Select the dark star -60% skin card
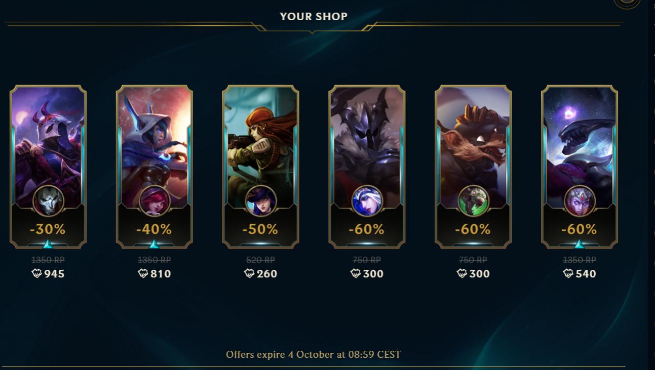This screenshot has width=655, height=370. coord(580,167)
